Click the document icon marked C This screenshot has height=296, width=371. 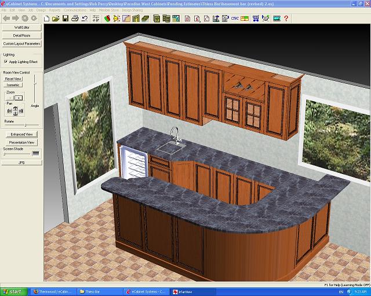[206, 18]
